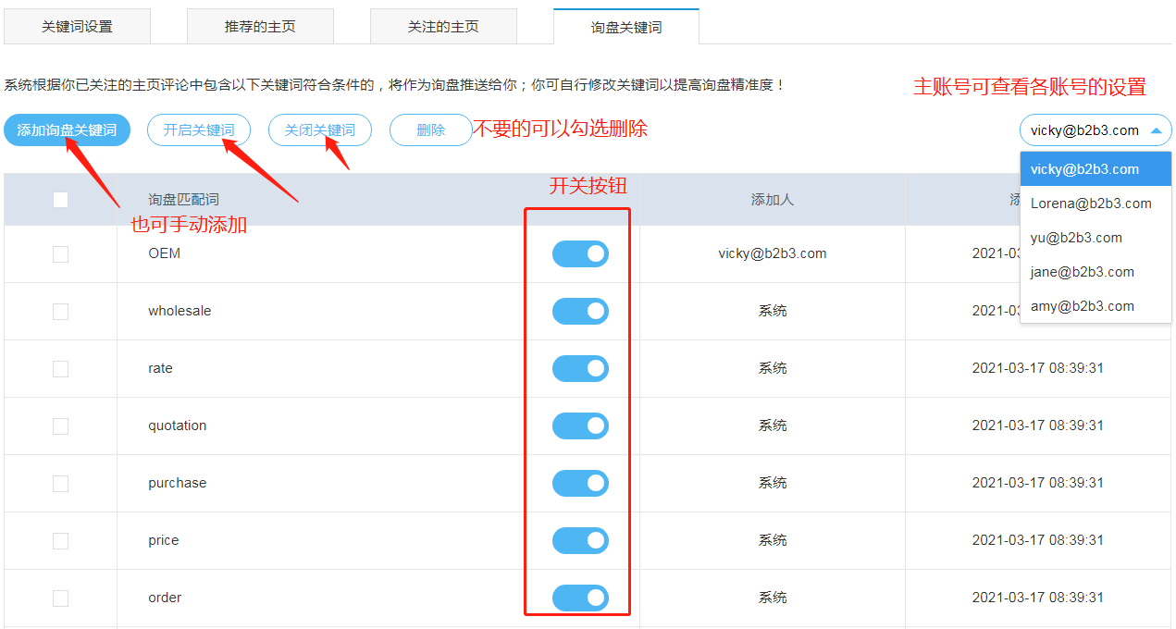Image resolution: width=1176 pixels, height=629 pixels.
Task: Choose amy@b2b3.com in the dropdown list
Action: (x=1096, y=306)
